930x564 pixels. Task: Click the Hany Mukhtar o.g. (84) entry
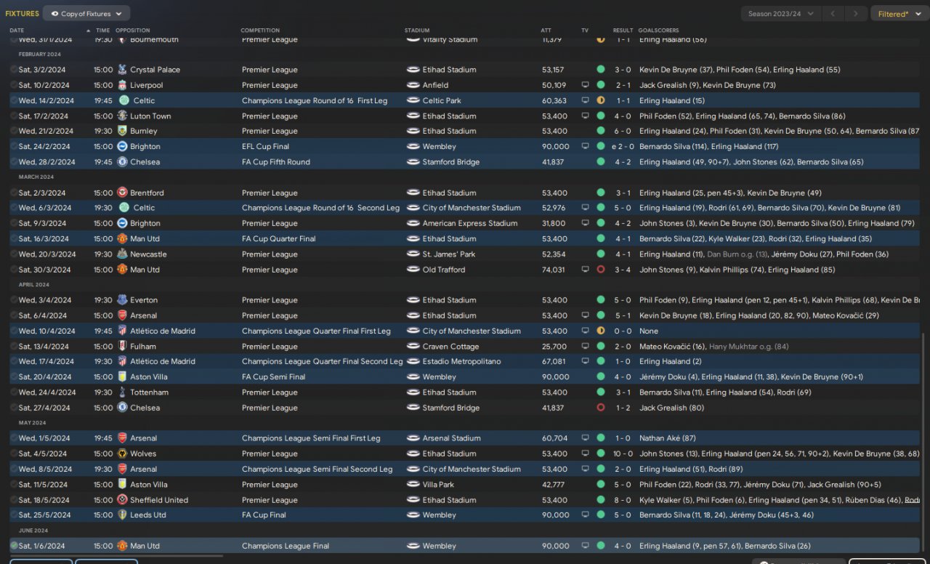748,347
